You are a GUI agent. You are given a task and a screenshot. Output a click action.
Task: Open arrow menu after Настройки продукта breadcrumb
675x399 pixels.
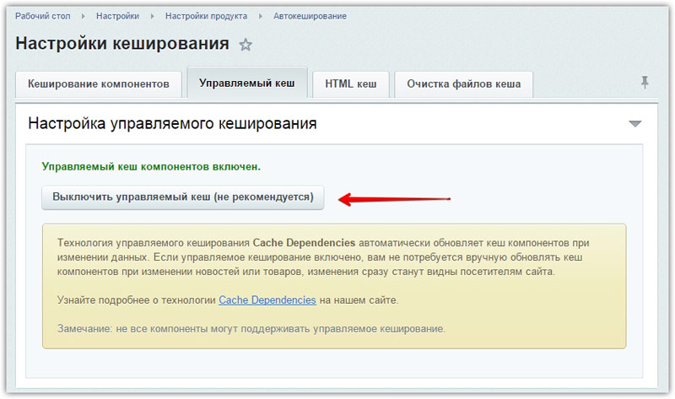(261, 16)
